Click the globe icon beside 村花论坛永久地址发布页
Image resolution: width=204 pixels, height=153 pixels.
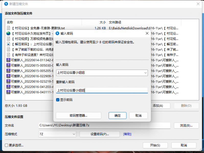click(8, 33)
